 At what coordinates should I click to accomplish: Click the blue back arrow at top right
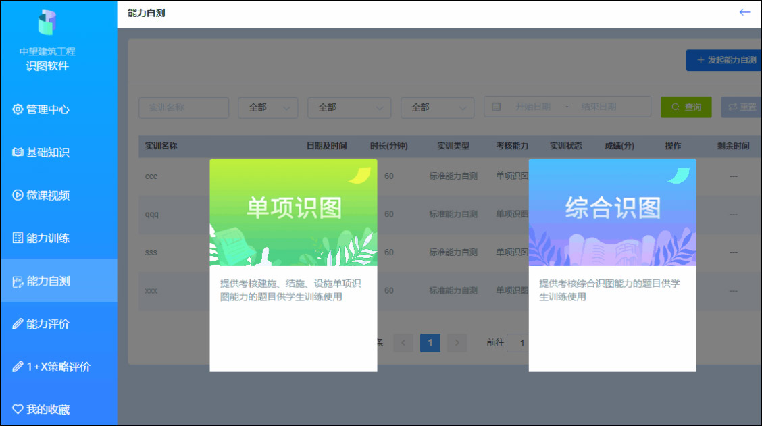point(745,11)
